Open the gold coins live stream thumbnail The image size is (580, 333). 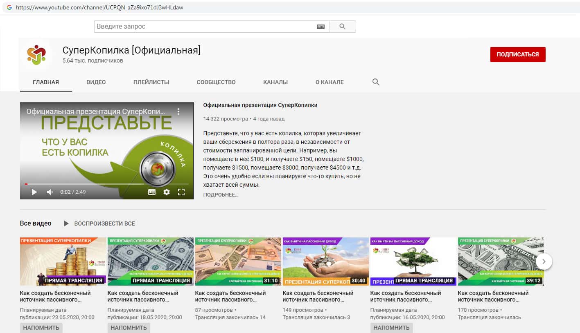(63, 261)
